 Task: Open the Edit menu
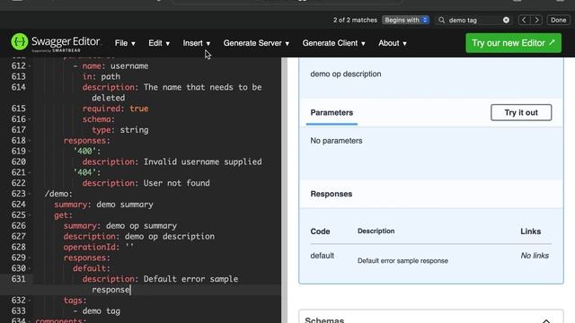point(159,43)
